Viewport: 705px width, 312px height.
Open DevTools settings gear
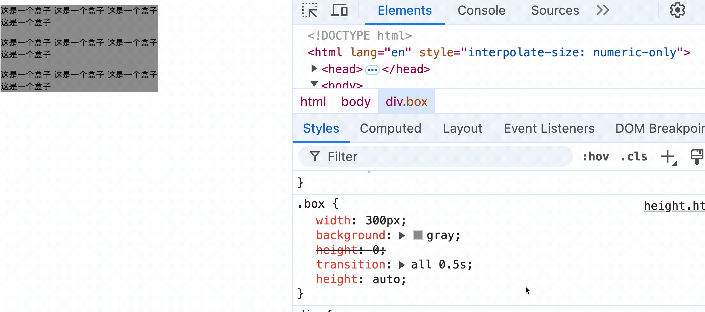(x=677, y=10)
